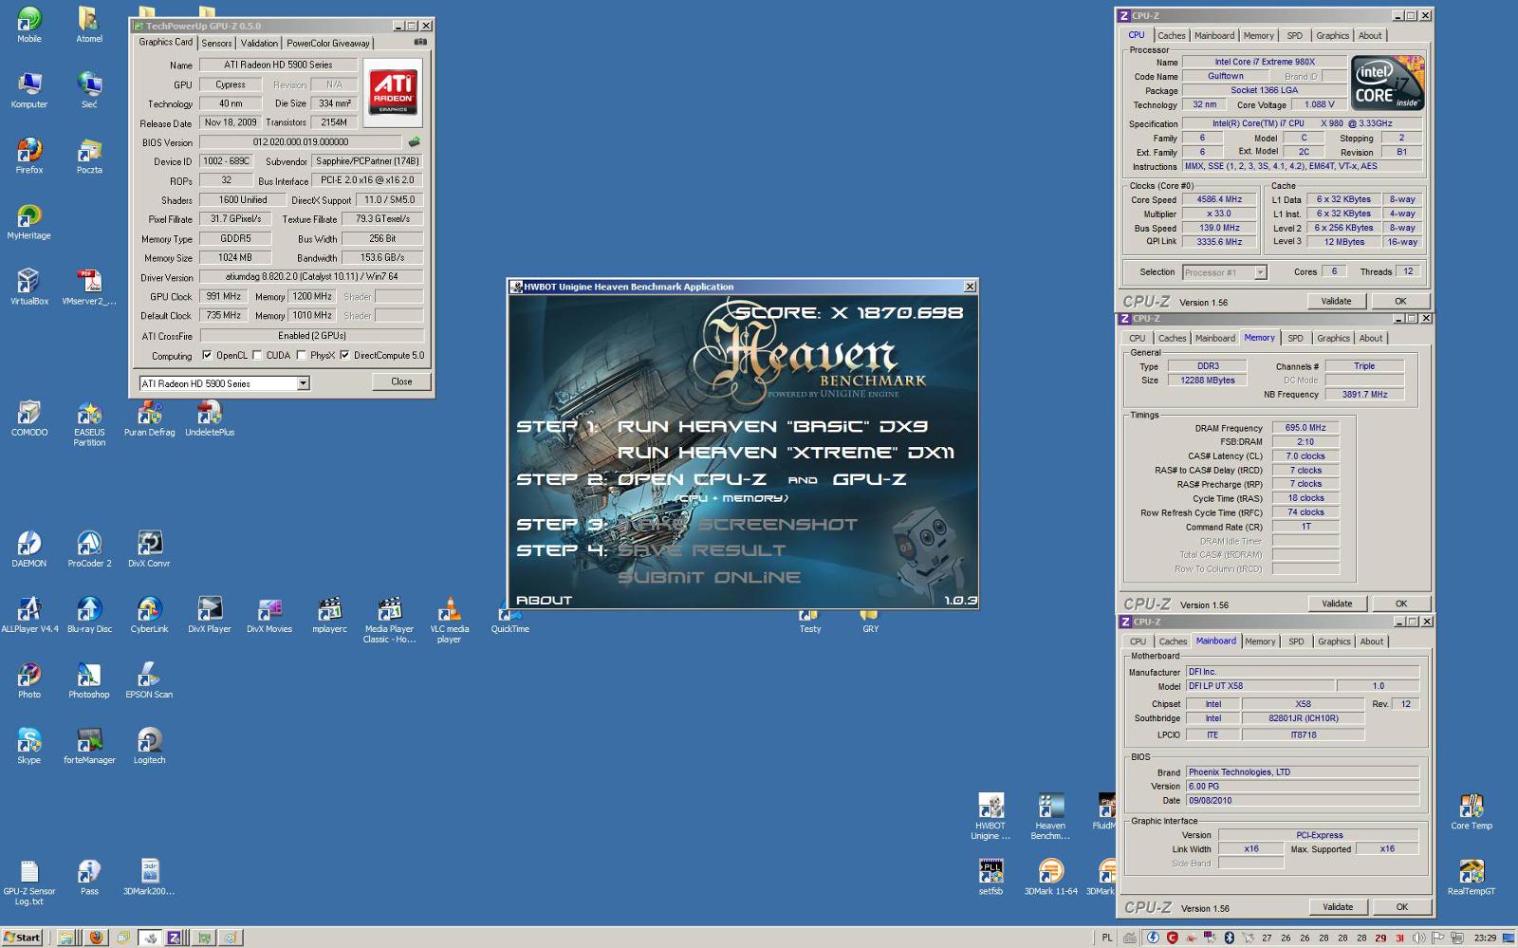Open DAEMON Tools desktop icon
Viewport: 1518px width, 948px height.
pyautogui.click(x=29, y=549)
